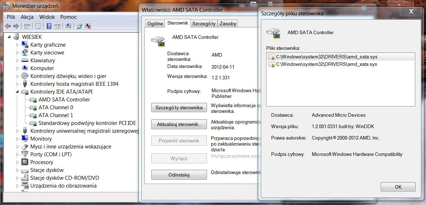Screen dimensions: 426x205
Task: Click the certificate icon beside amd_sata.sys
Action: [x=272, y=57]
